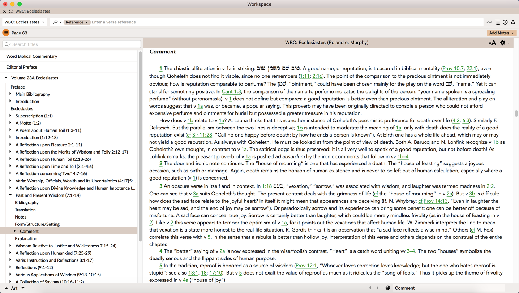The height and width of the screenshot is (293, 519).
Task: Expand A Reflection upon Pleasure 2:1-11 node
Action: pos(10,145)
